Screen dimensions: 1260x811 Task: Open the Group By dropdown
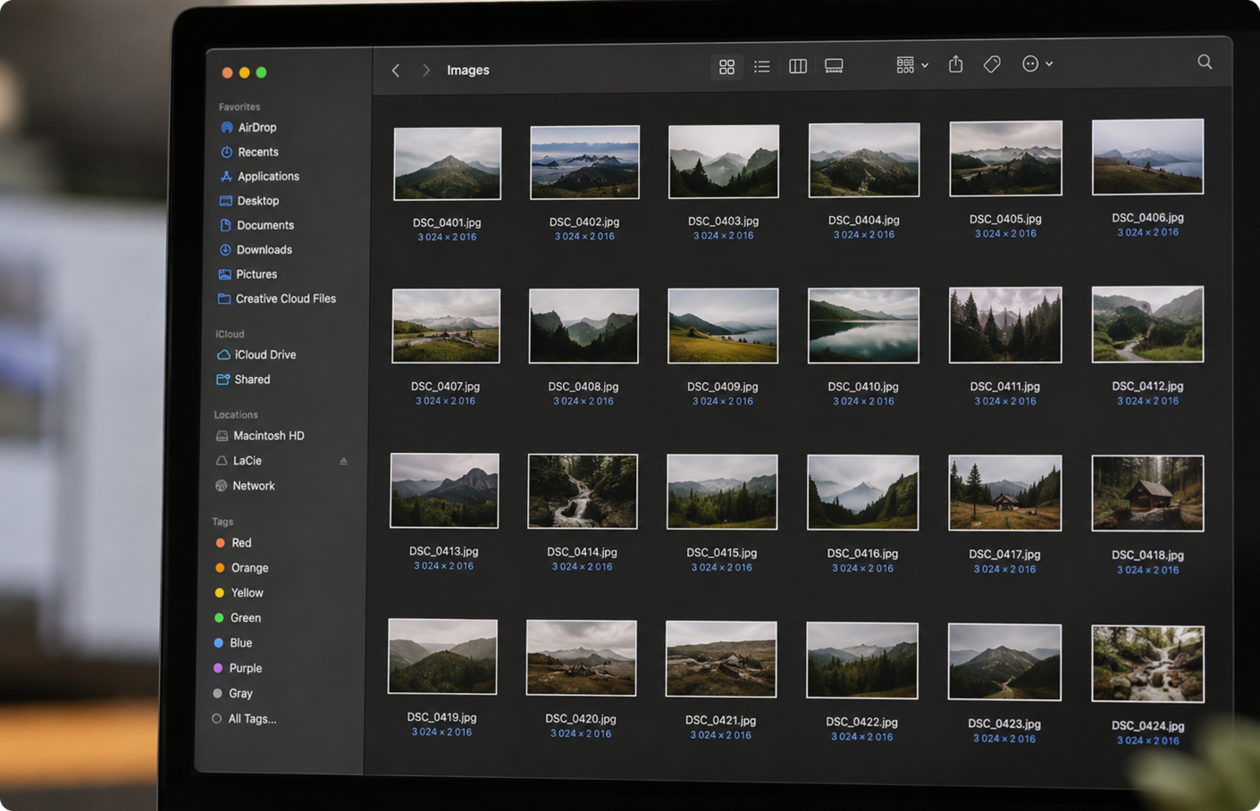(x=912, y=65)
